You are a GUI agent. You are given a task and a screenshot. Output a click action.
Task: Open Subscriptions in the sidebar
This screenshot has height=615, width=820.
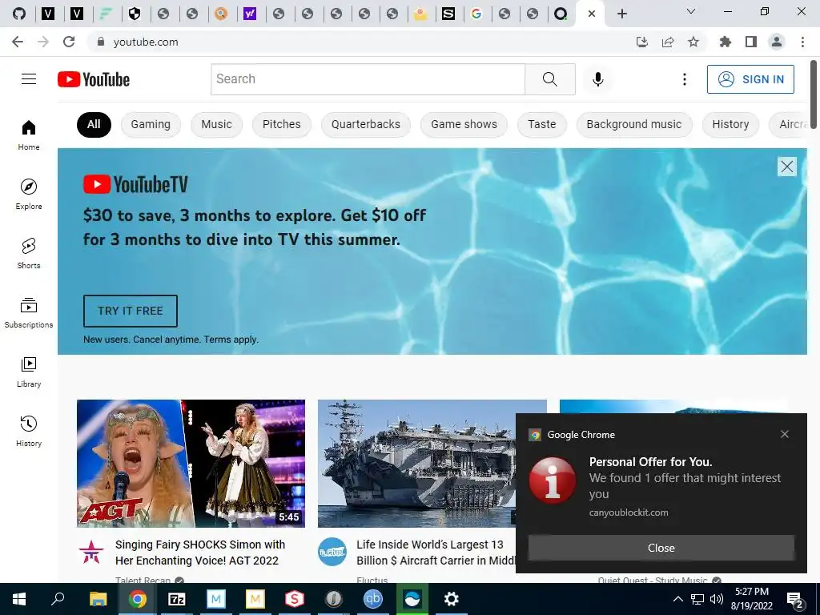(x=29, y=312)
